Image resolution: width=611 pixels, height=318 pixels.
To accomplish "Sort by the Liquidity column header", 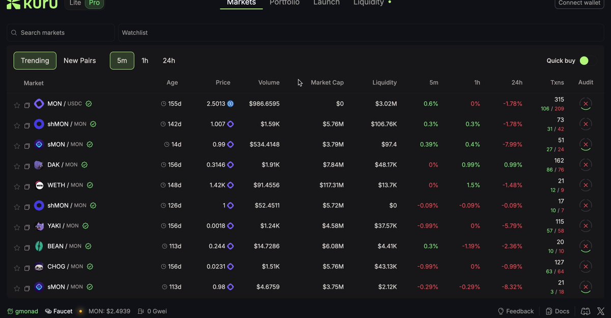I will point(384,82).
